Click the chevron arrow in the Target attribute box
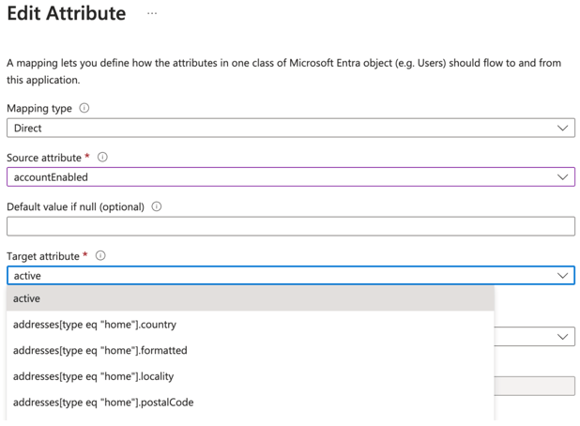 tap(562, 276)
